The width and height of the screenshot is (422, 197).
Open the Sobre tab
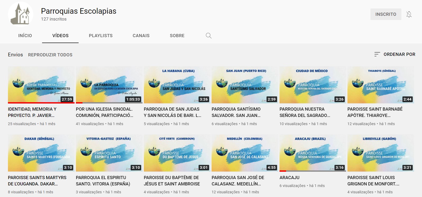click(x=177, y=36)
